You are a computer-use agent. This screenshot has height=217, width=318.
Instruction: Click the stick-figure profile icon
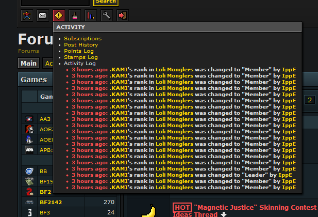click(x=27, y=16)
